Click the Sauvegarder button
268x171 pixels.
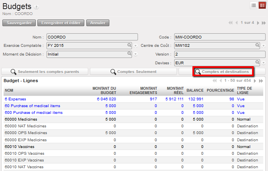click(19, 23)
